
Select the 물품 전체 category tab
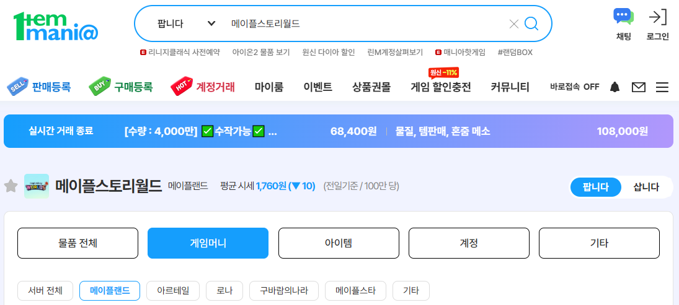pyautogui.click(x=78, y=243)
